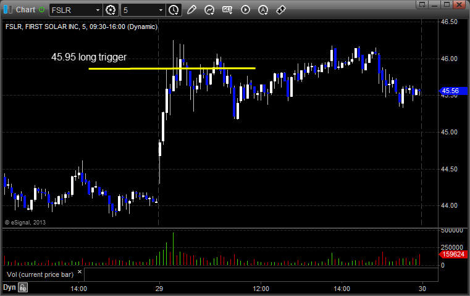The height and width of the screenshot is (296, 470).
Task: Click the 30 date label on time axis
Action: click(422, 289)
